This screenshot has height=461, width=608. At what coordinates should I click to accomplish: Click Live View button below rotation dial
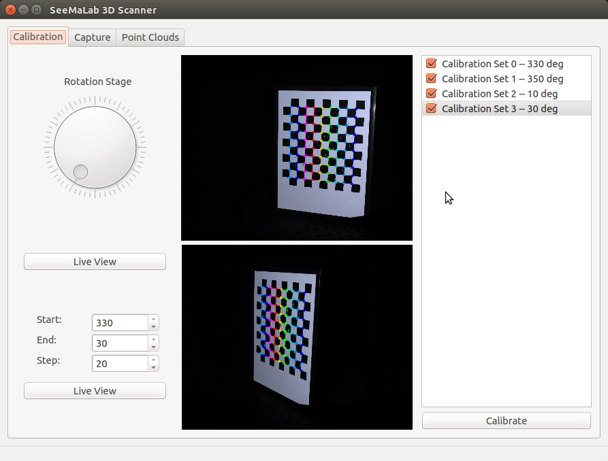95,262
